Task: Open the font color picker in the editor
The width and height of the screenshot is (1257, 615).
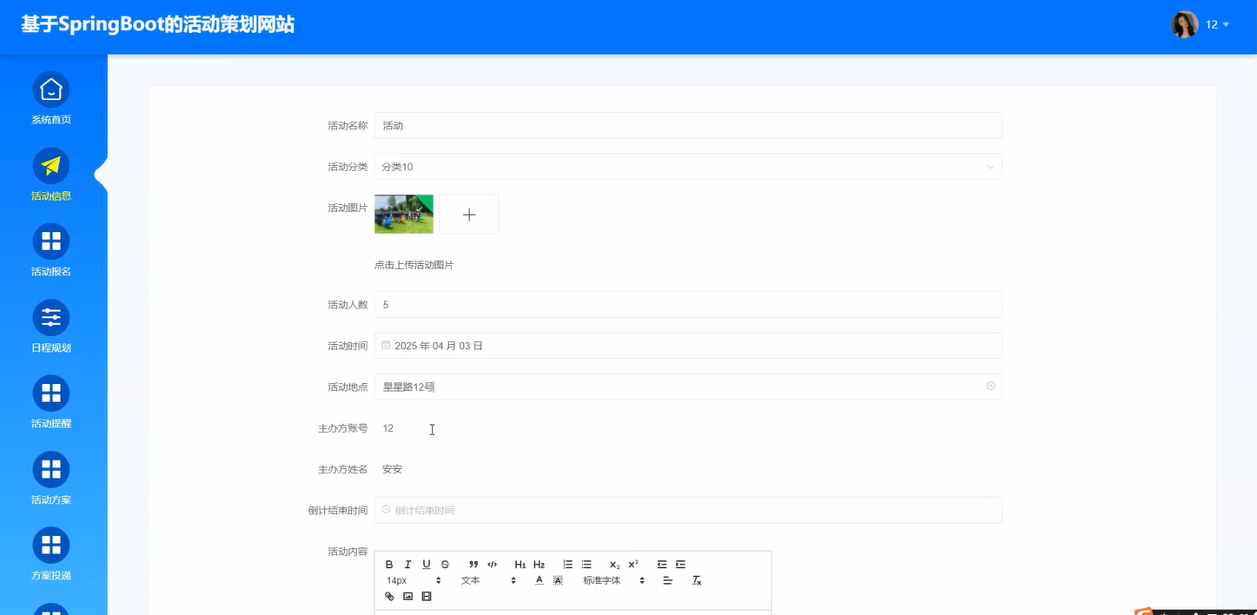Action: [x=539, y=580]
